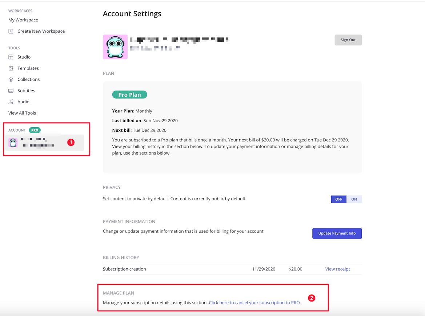
Task: Select View All Tools
Action: [22, 113]
